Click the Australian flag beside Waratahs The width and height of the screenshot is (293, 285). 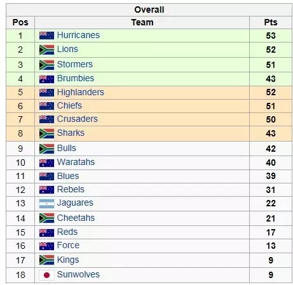point(46,163)
